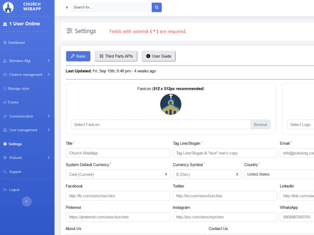Open Manage store menu item
This screenshot has width=314, height=235.
19,89
